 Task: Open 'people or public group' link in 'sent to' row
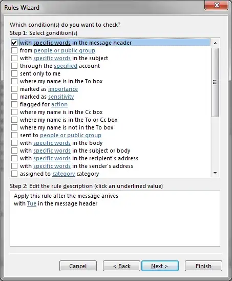(x=71, y=135)
